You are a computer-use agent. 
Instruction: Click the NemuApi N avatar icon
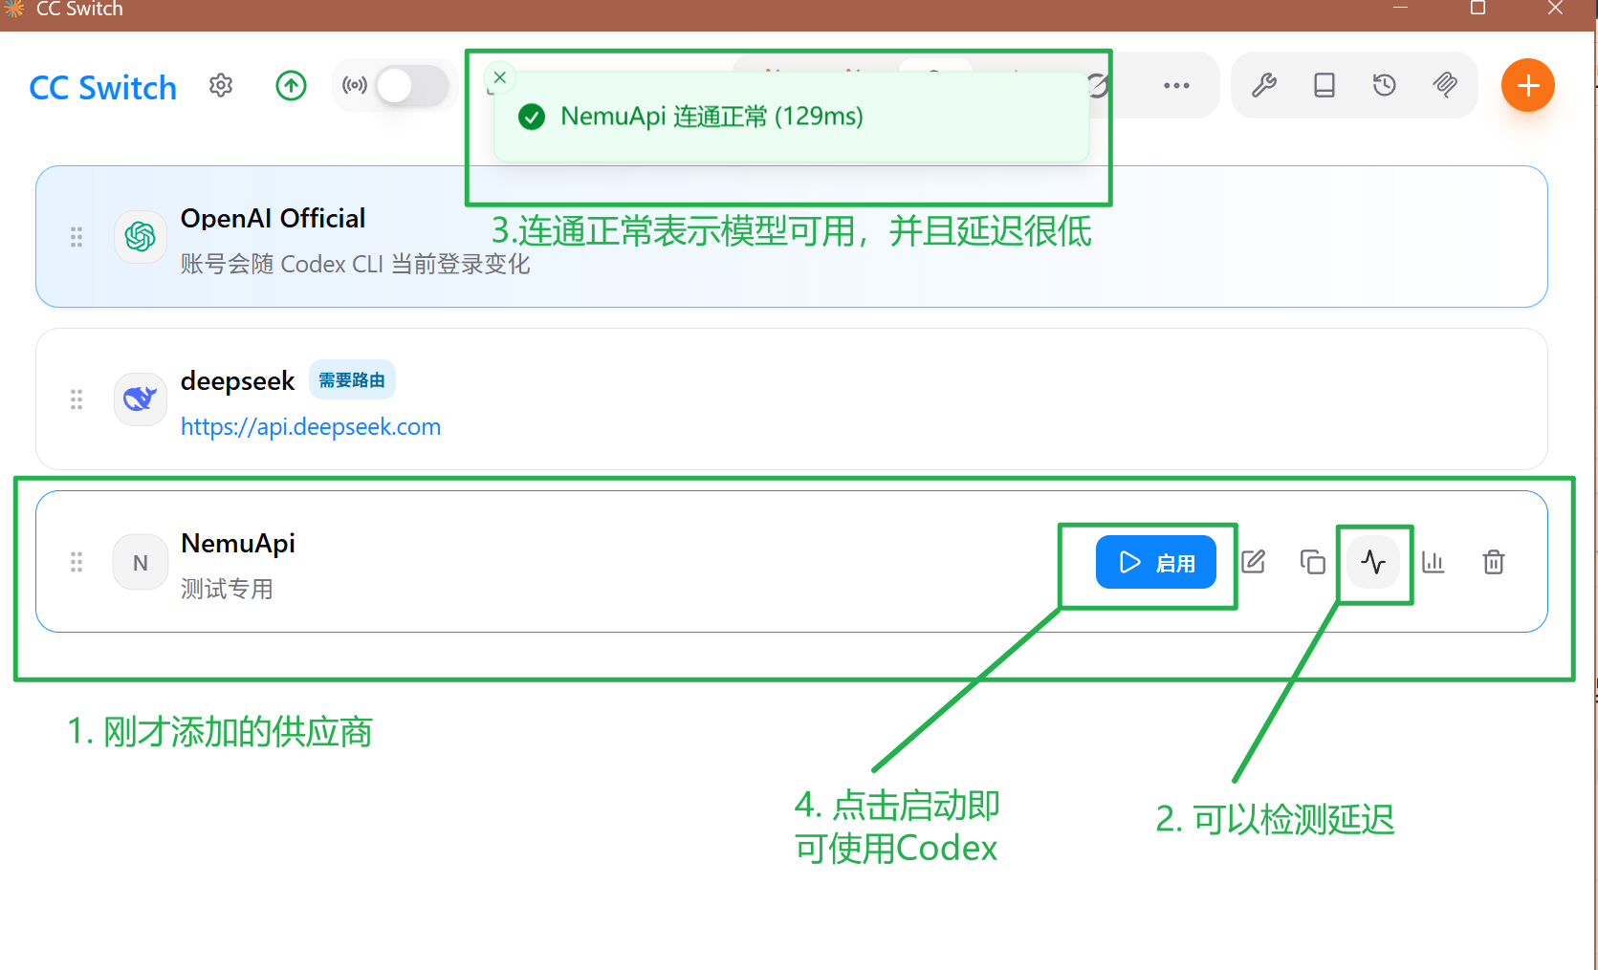click(x=141, y=563)
